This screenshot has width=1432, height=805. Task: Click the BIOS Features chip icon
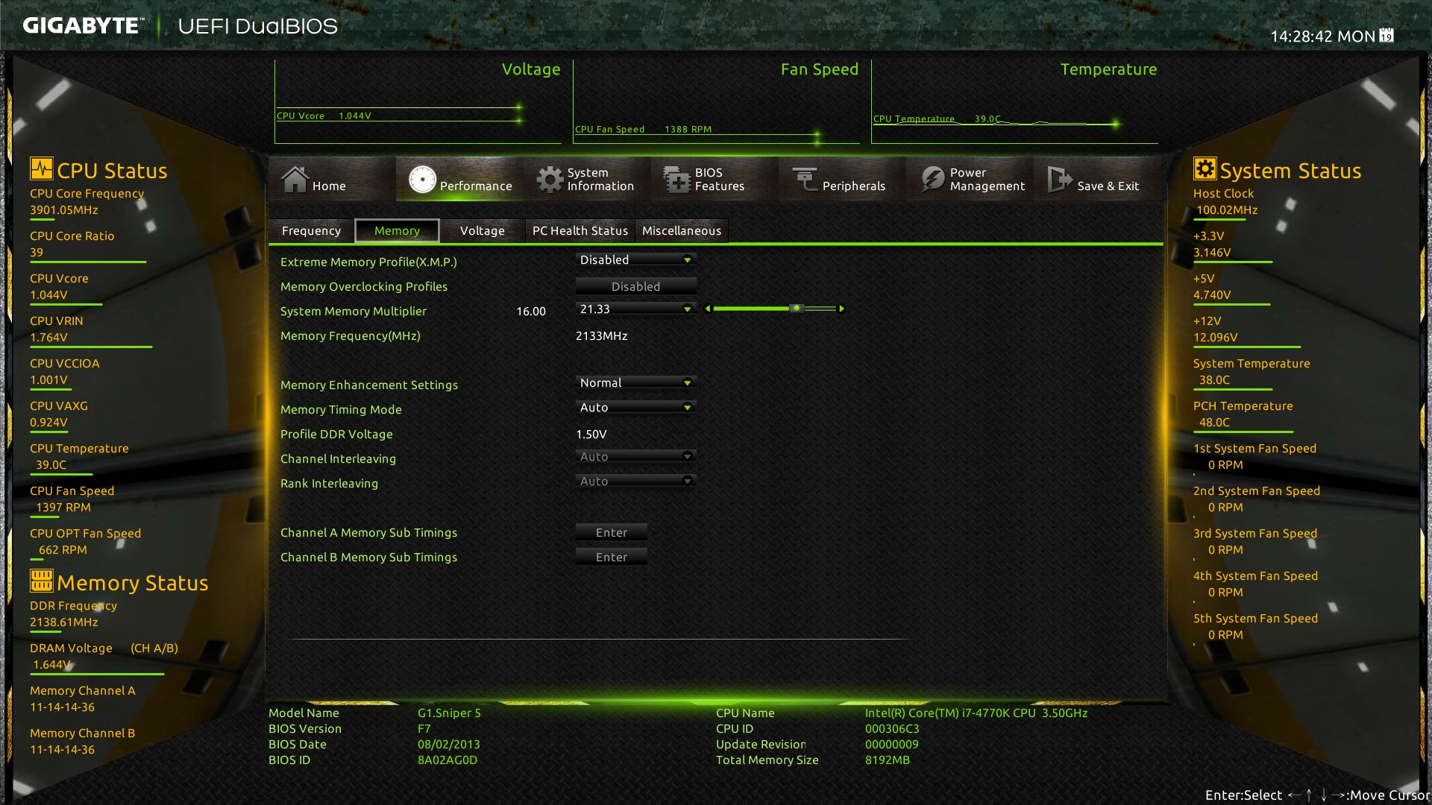point(677,179)
